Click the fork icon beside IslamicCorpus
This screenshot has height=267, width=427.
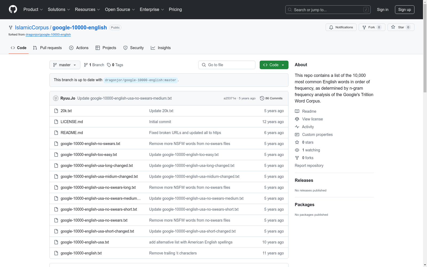coord(11,28)
